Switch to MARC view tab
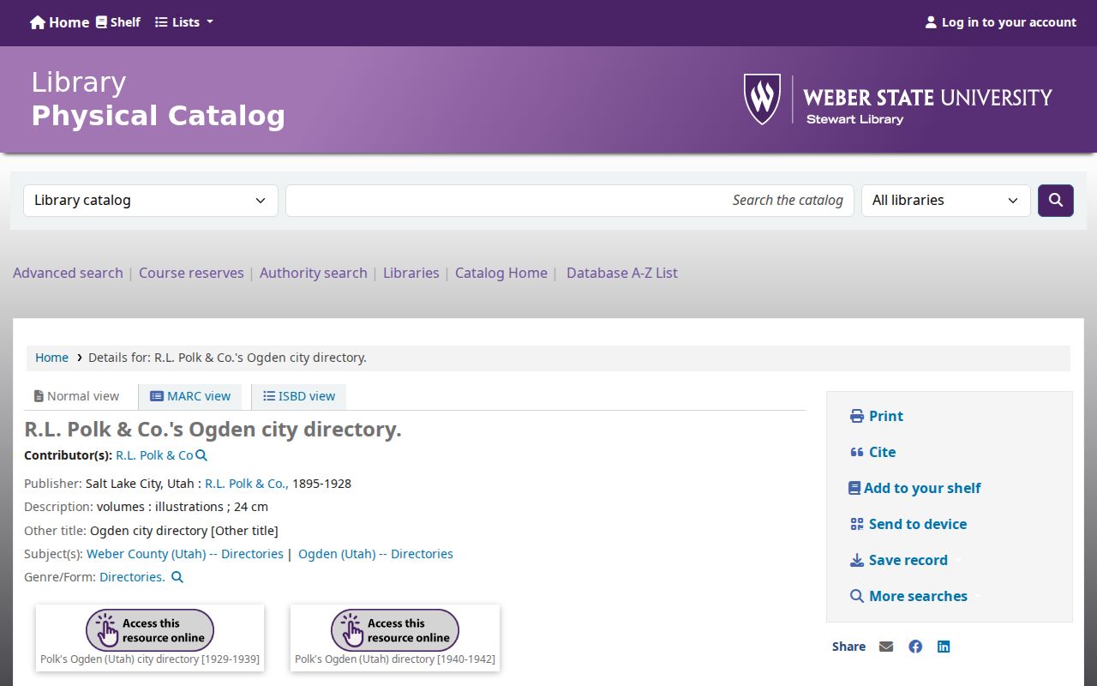The height and width of the screenshot is (686, 1097). click(x=190, y=396)
